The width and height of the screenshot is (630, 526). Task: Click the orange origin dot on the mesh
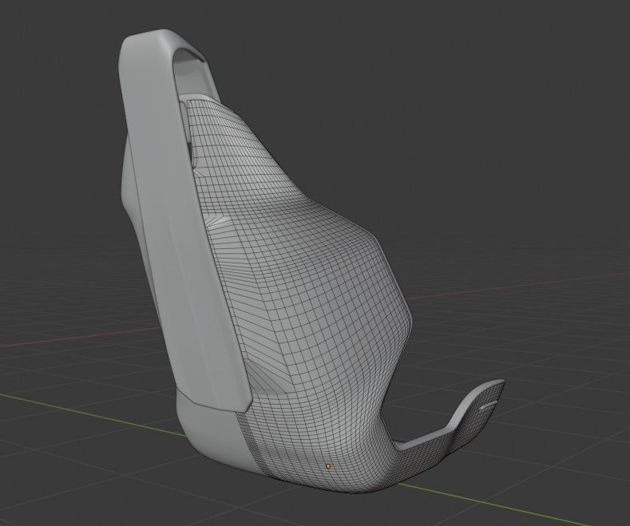(328, 466)
